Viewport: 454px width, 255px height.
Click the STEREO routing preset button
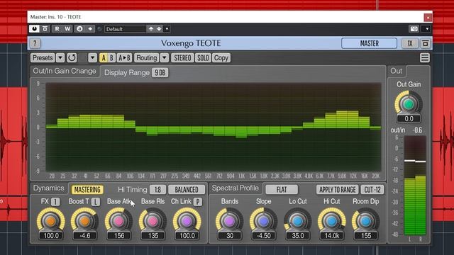tap(182, 58)
